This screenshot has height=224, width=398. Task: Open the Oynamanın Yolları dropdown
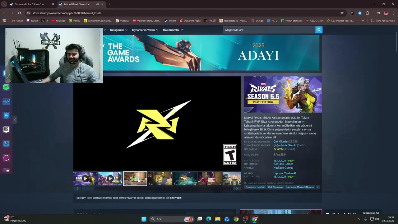pyautogui.click(x=145, y=30)
